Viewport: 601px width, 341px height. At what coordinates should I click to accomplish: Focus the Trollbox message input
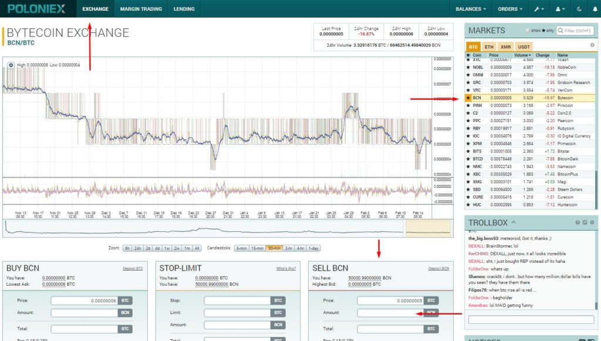point(531,319)
